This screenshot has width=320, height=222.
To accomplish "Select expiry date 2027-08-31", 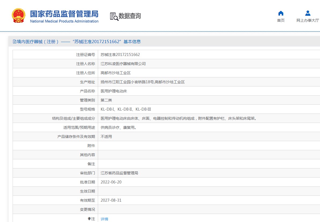I will (x=111, y=200).
